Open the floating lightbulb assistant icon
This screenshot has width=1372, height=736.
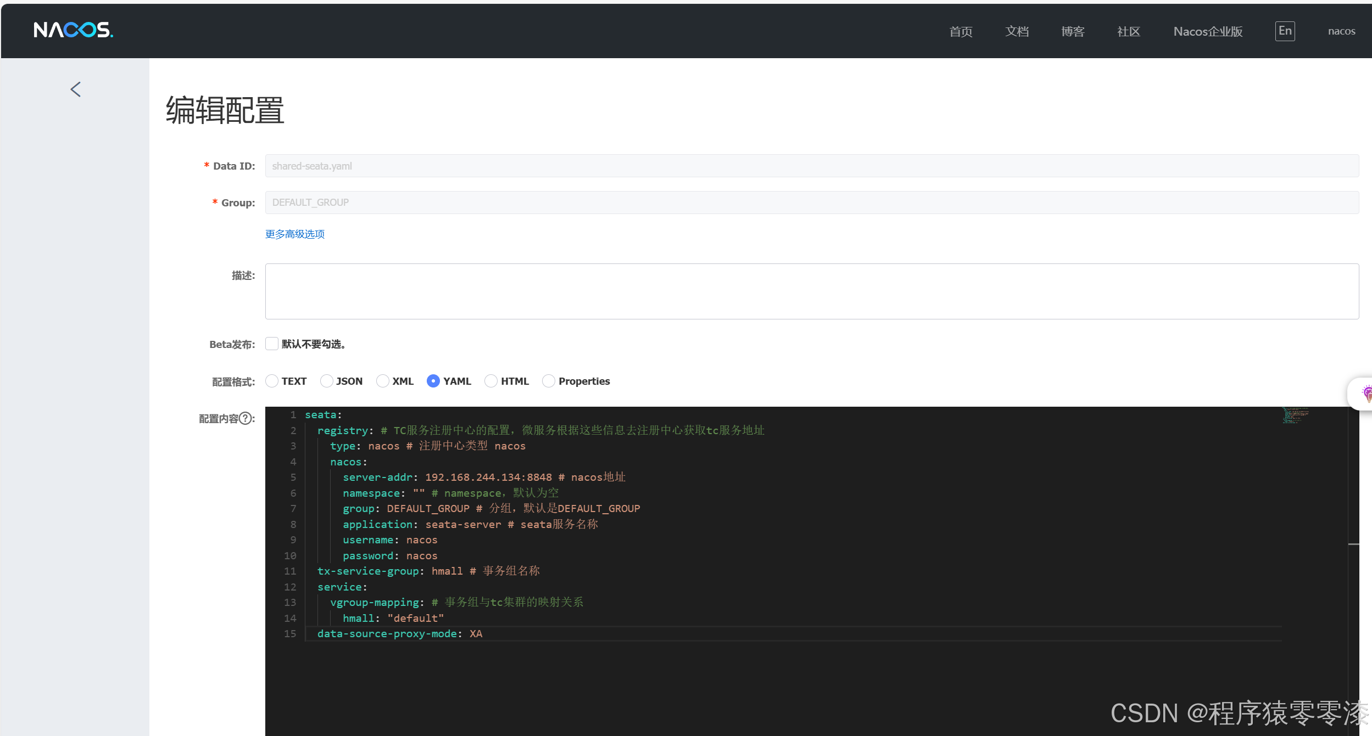pyautogui.click(x=1366, y=393)
